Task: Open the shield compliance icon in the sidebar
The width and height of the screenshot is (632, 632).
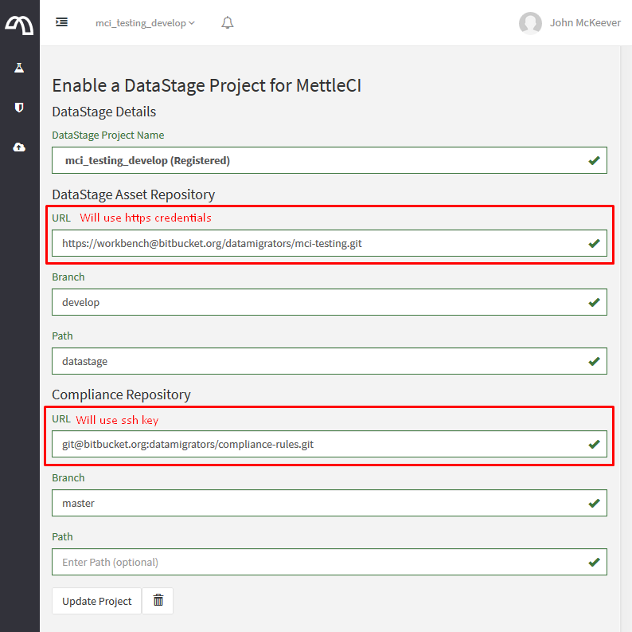Action: pos(19,107)
